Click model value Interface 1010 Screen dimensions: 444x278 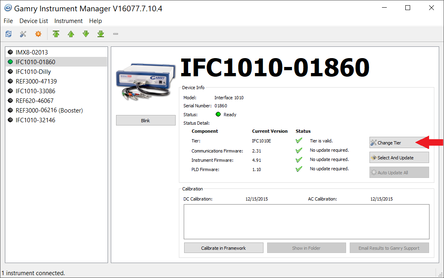coord(229,98)
